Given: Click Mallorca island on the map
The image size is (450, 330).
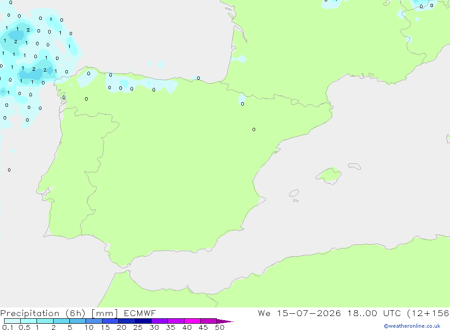Looking at the screenshot, I should (x=329, y=175).
